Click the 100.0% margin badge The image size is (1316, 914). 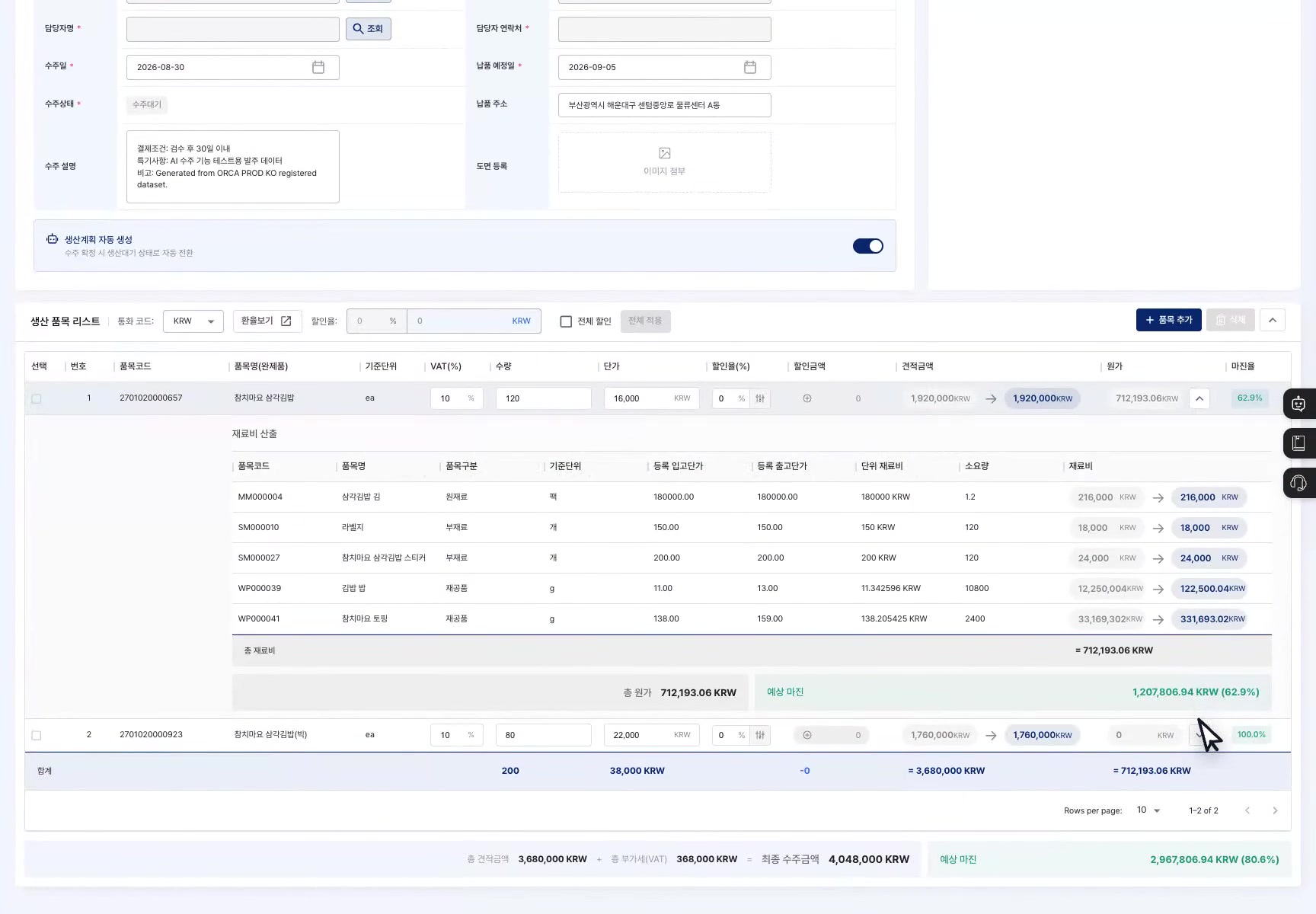[x=1251, y=734]
